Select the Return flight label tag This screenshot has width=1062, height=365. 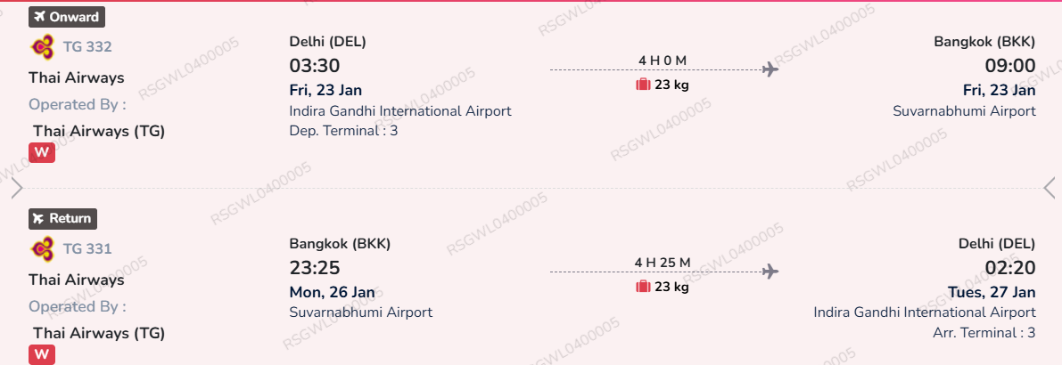[62, 218]
